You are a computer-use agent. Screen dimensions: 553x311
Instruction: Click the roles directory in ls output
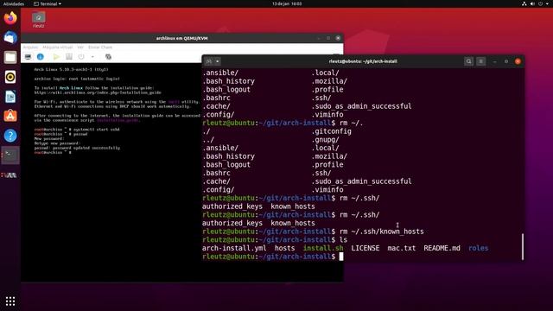point(478,248)
